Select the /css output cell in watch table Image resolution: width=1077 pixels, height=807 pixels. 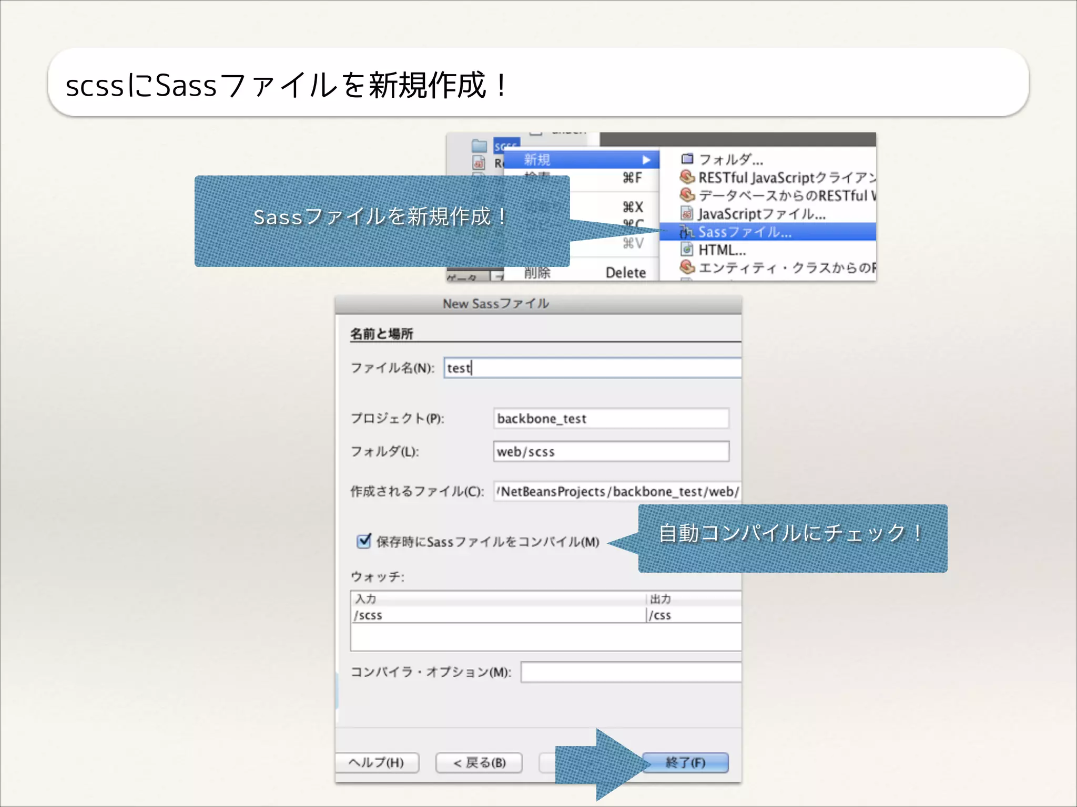[x=694, y=615]
